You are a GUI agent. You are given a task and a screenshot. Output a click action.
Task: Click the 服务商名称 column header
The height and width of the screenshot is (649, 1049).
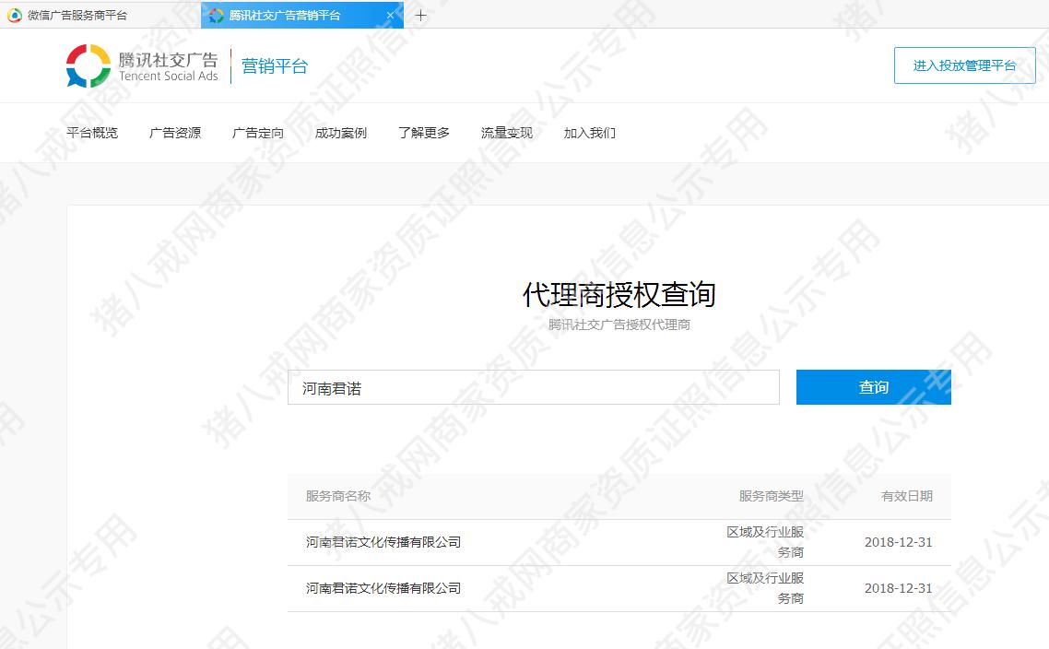point(338,496)
